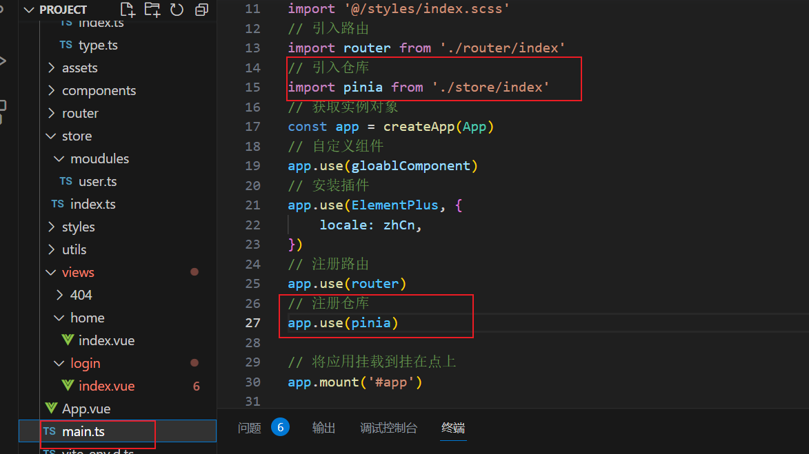809x454 pixels.
Task: Click the Vue icon beside App.vue
Action: [x=51, y=408]
